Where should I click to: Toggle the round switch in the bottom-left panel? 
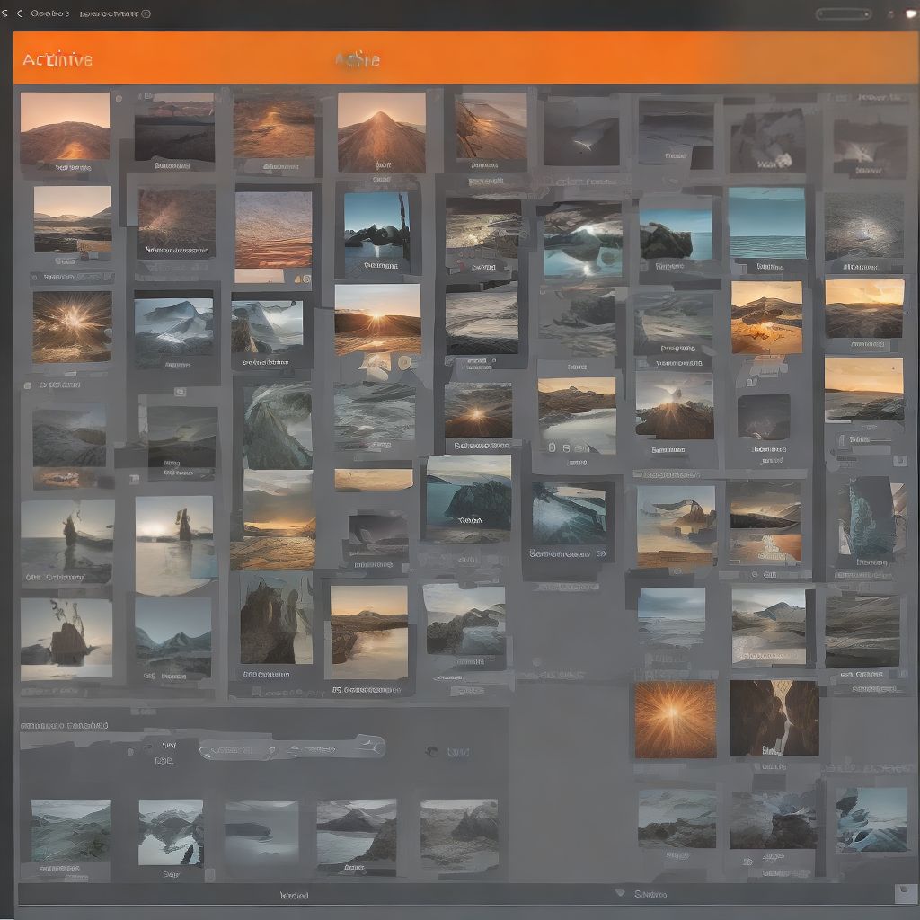[129, 750]
